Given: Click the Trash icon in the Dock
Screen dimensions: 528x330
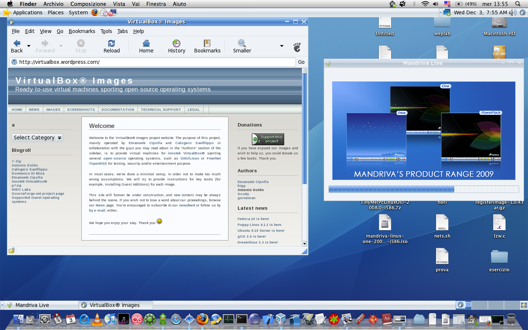Looking at the screenshot, I should 511,319.
